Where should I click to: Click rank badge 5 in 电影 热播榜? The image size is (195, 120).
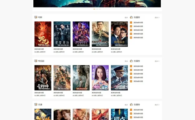click(131, 38)
